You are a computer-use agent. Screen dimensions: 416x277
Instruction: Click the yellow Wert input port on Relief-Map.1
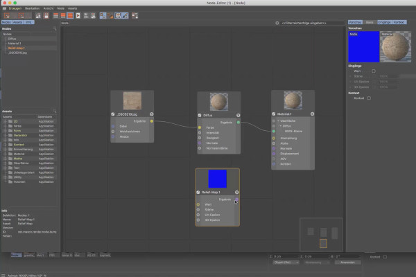pyautogui.click(x=198, y=204)
